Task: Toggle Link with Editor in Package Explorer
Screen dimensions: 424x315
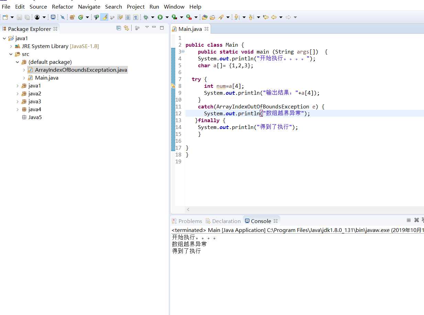Action: coord(126,28)
